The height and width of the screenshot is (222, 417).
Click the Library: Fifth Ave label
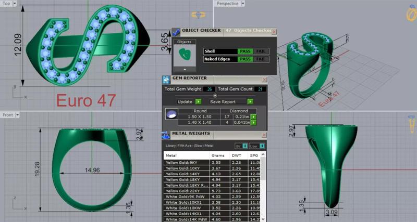coord(189,146)
